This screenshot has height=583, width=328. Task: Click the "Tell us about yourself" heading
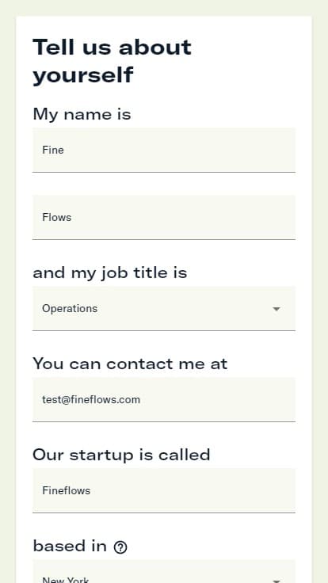tap(112, 61)
